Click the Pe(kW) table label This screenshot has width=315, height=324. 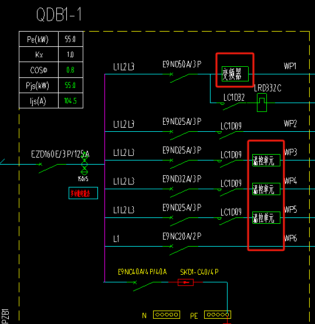38,39
